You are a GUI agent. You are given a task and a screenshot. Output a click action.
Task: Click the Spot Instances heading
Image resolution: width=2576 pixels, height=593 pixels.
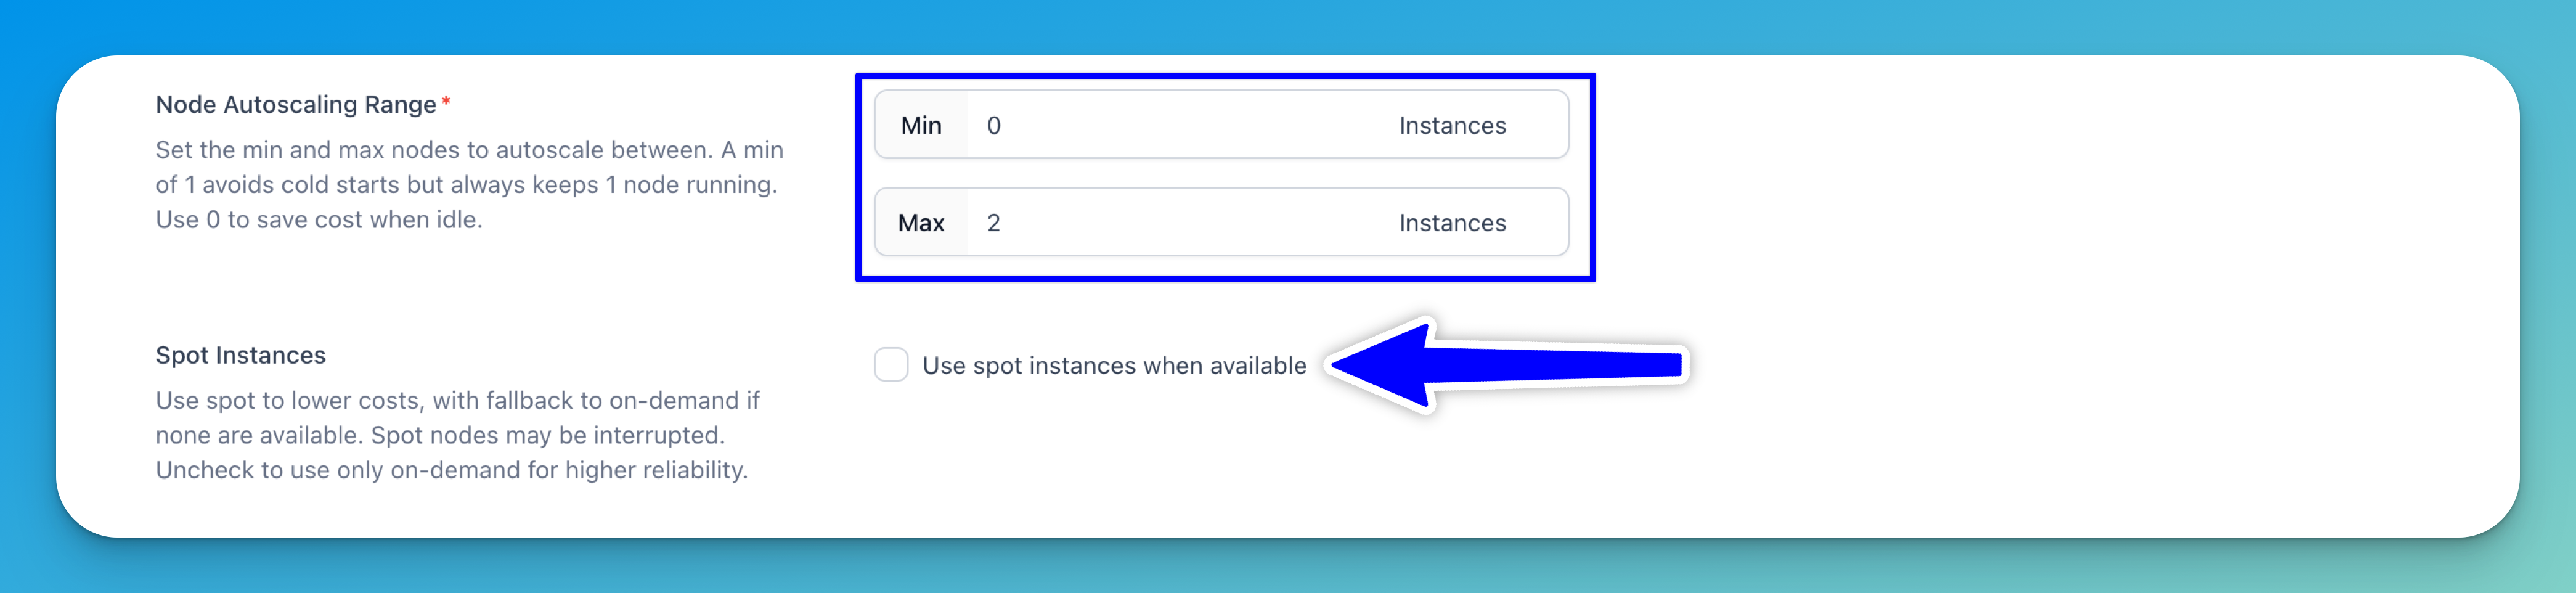point(240,355)
